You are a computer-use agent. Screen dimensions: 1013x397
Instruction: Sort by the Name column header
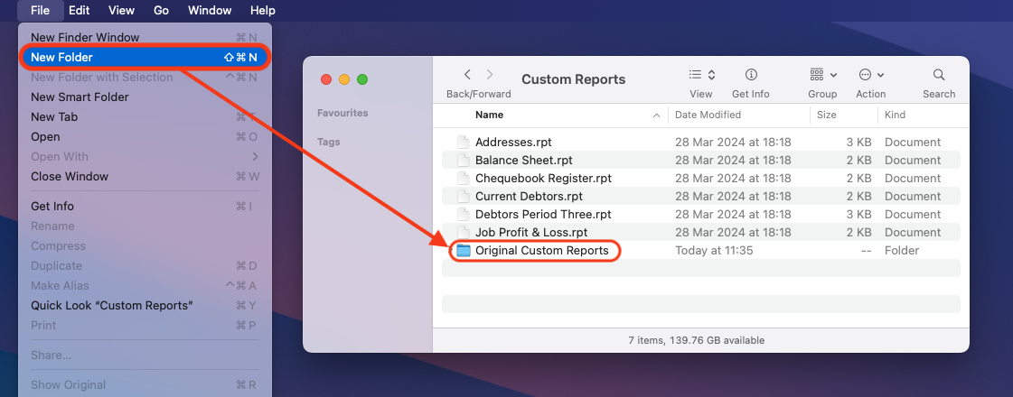tap(489, 115)
